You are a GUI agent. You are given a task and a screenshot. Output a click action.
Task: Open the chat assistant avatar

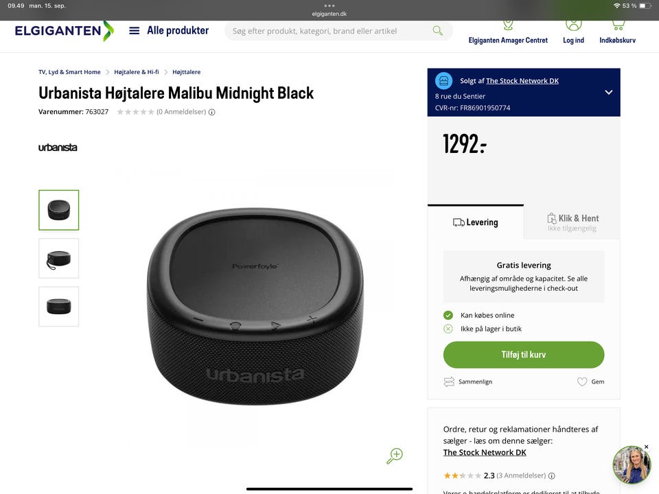(x=632, y=465)
